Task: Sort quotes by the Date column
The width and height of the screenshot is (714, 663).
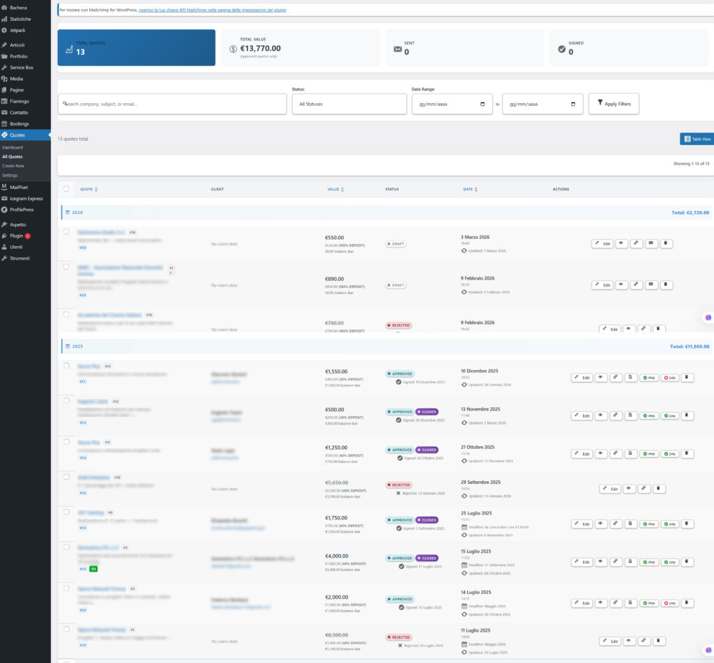Action: (x=471, y=190)
